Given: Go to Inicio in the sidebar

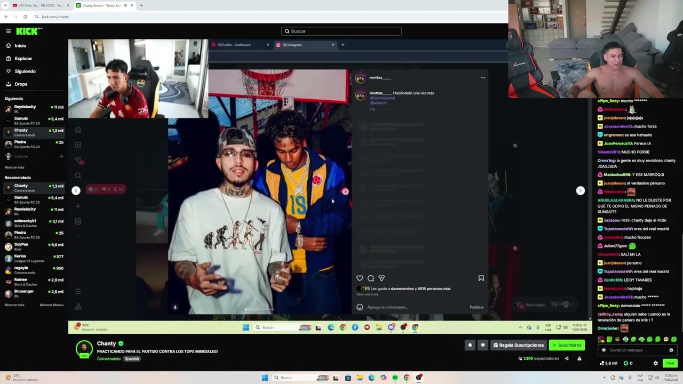Looking at the screenshot, I should [x=20, y=46].
